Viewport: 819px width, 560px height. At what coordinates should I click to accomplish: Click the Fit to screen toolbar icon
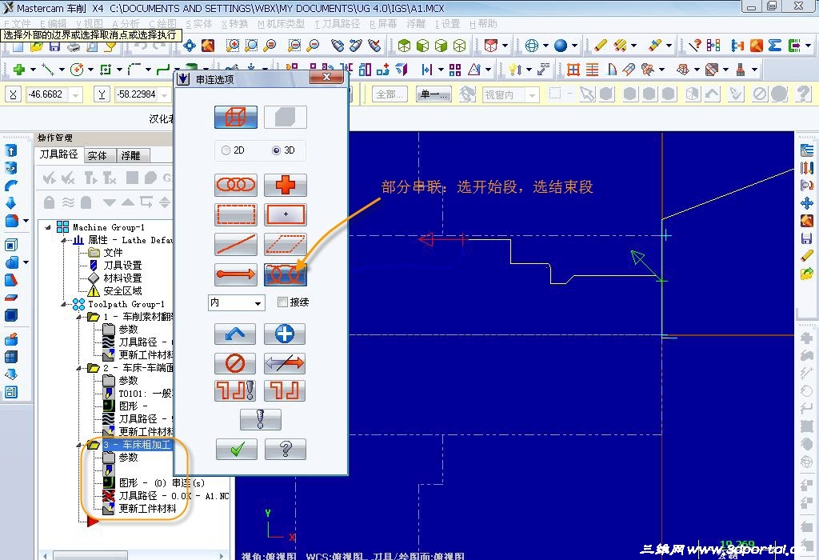[189, 46]
